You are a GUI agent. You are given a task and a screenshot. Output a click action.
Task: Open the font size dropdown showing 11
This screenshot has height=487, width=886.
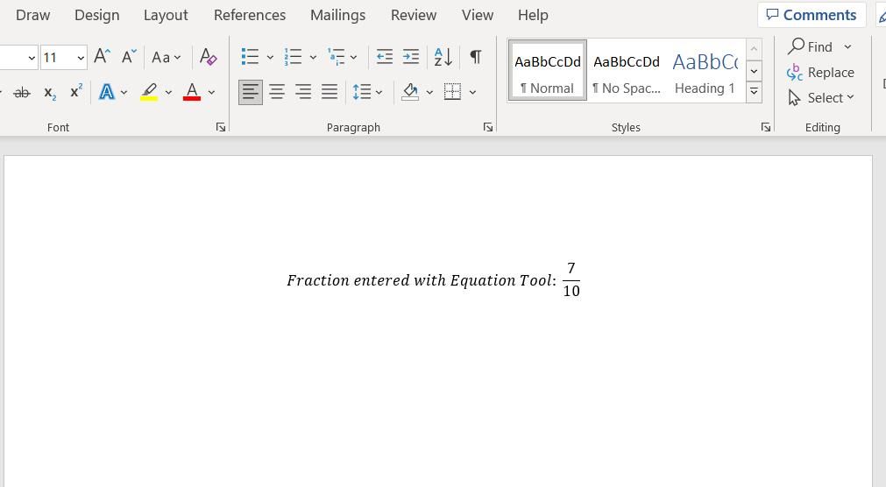81,58
